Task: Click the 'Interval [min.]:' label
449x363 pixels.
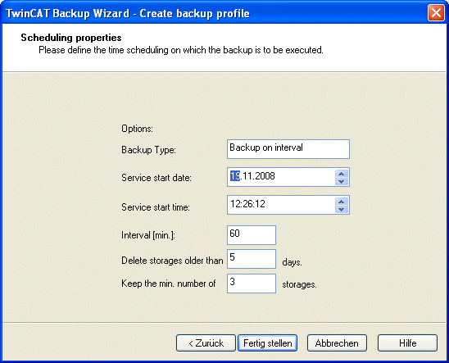Action: (148, 235)
